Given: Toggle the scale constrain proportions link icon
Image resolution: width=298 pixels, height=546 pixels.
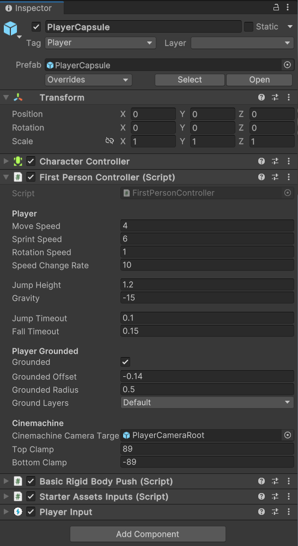Looking at the screenshot, I should coord(110,141).
